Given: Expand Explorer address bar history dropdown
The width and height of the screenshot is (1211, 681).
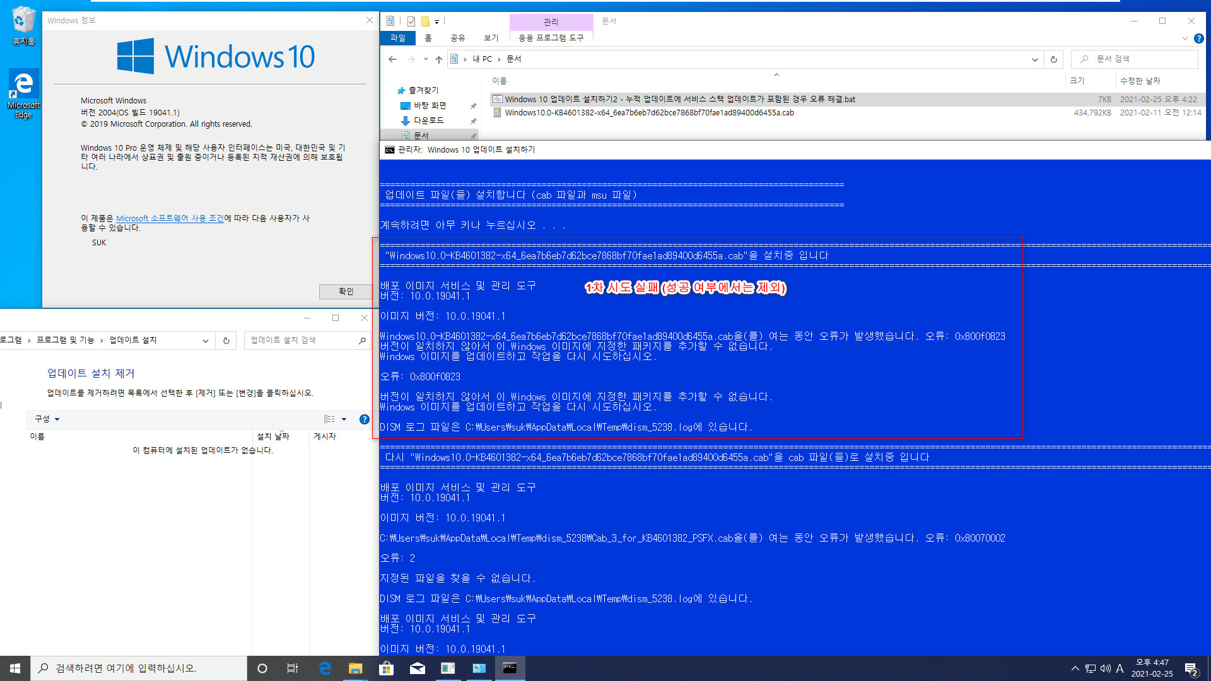Looking at the screenshot, I should [1034, 59].
